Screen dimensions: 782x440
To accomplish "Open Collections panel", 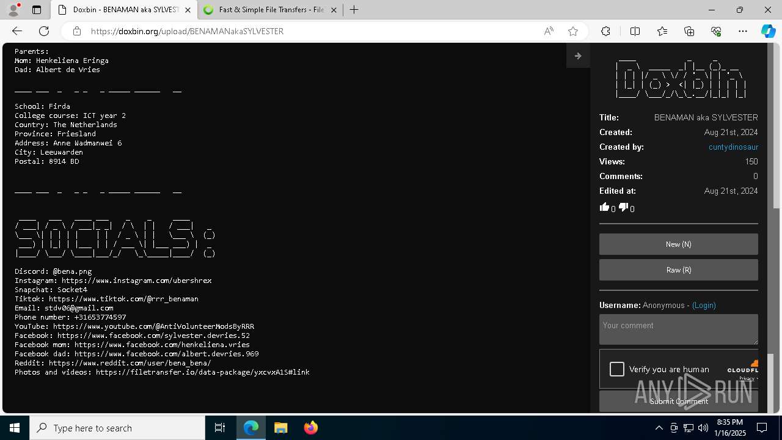I will tap(689, 31).
